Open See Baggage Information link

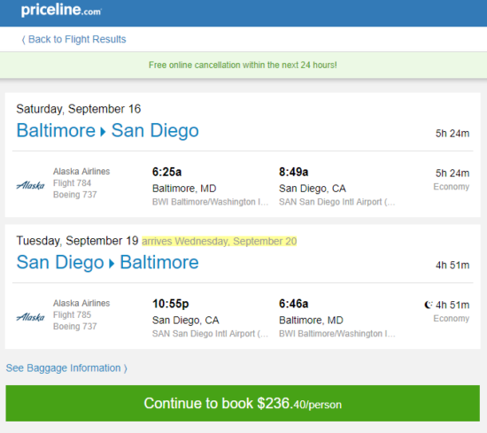coord(66,368)
